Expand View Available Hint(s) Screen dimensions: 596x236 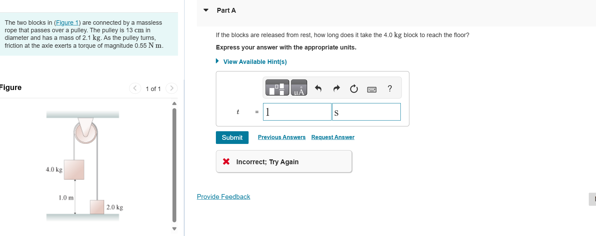click(255, 62)
